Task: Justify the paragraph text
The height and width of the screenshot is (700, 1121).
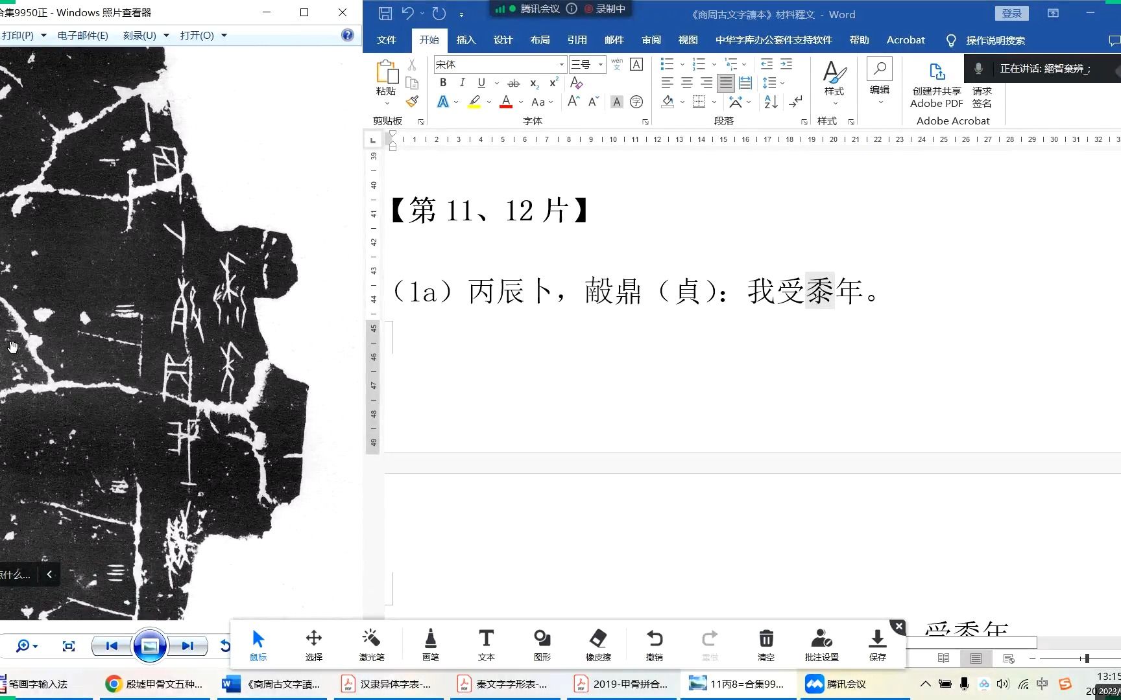Action: (726, 83)
